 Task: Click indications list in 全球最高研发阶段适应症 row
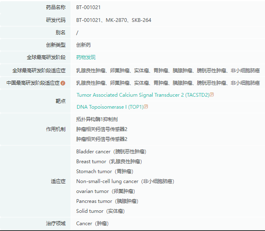tap(168, 70)
